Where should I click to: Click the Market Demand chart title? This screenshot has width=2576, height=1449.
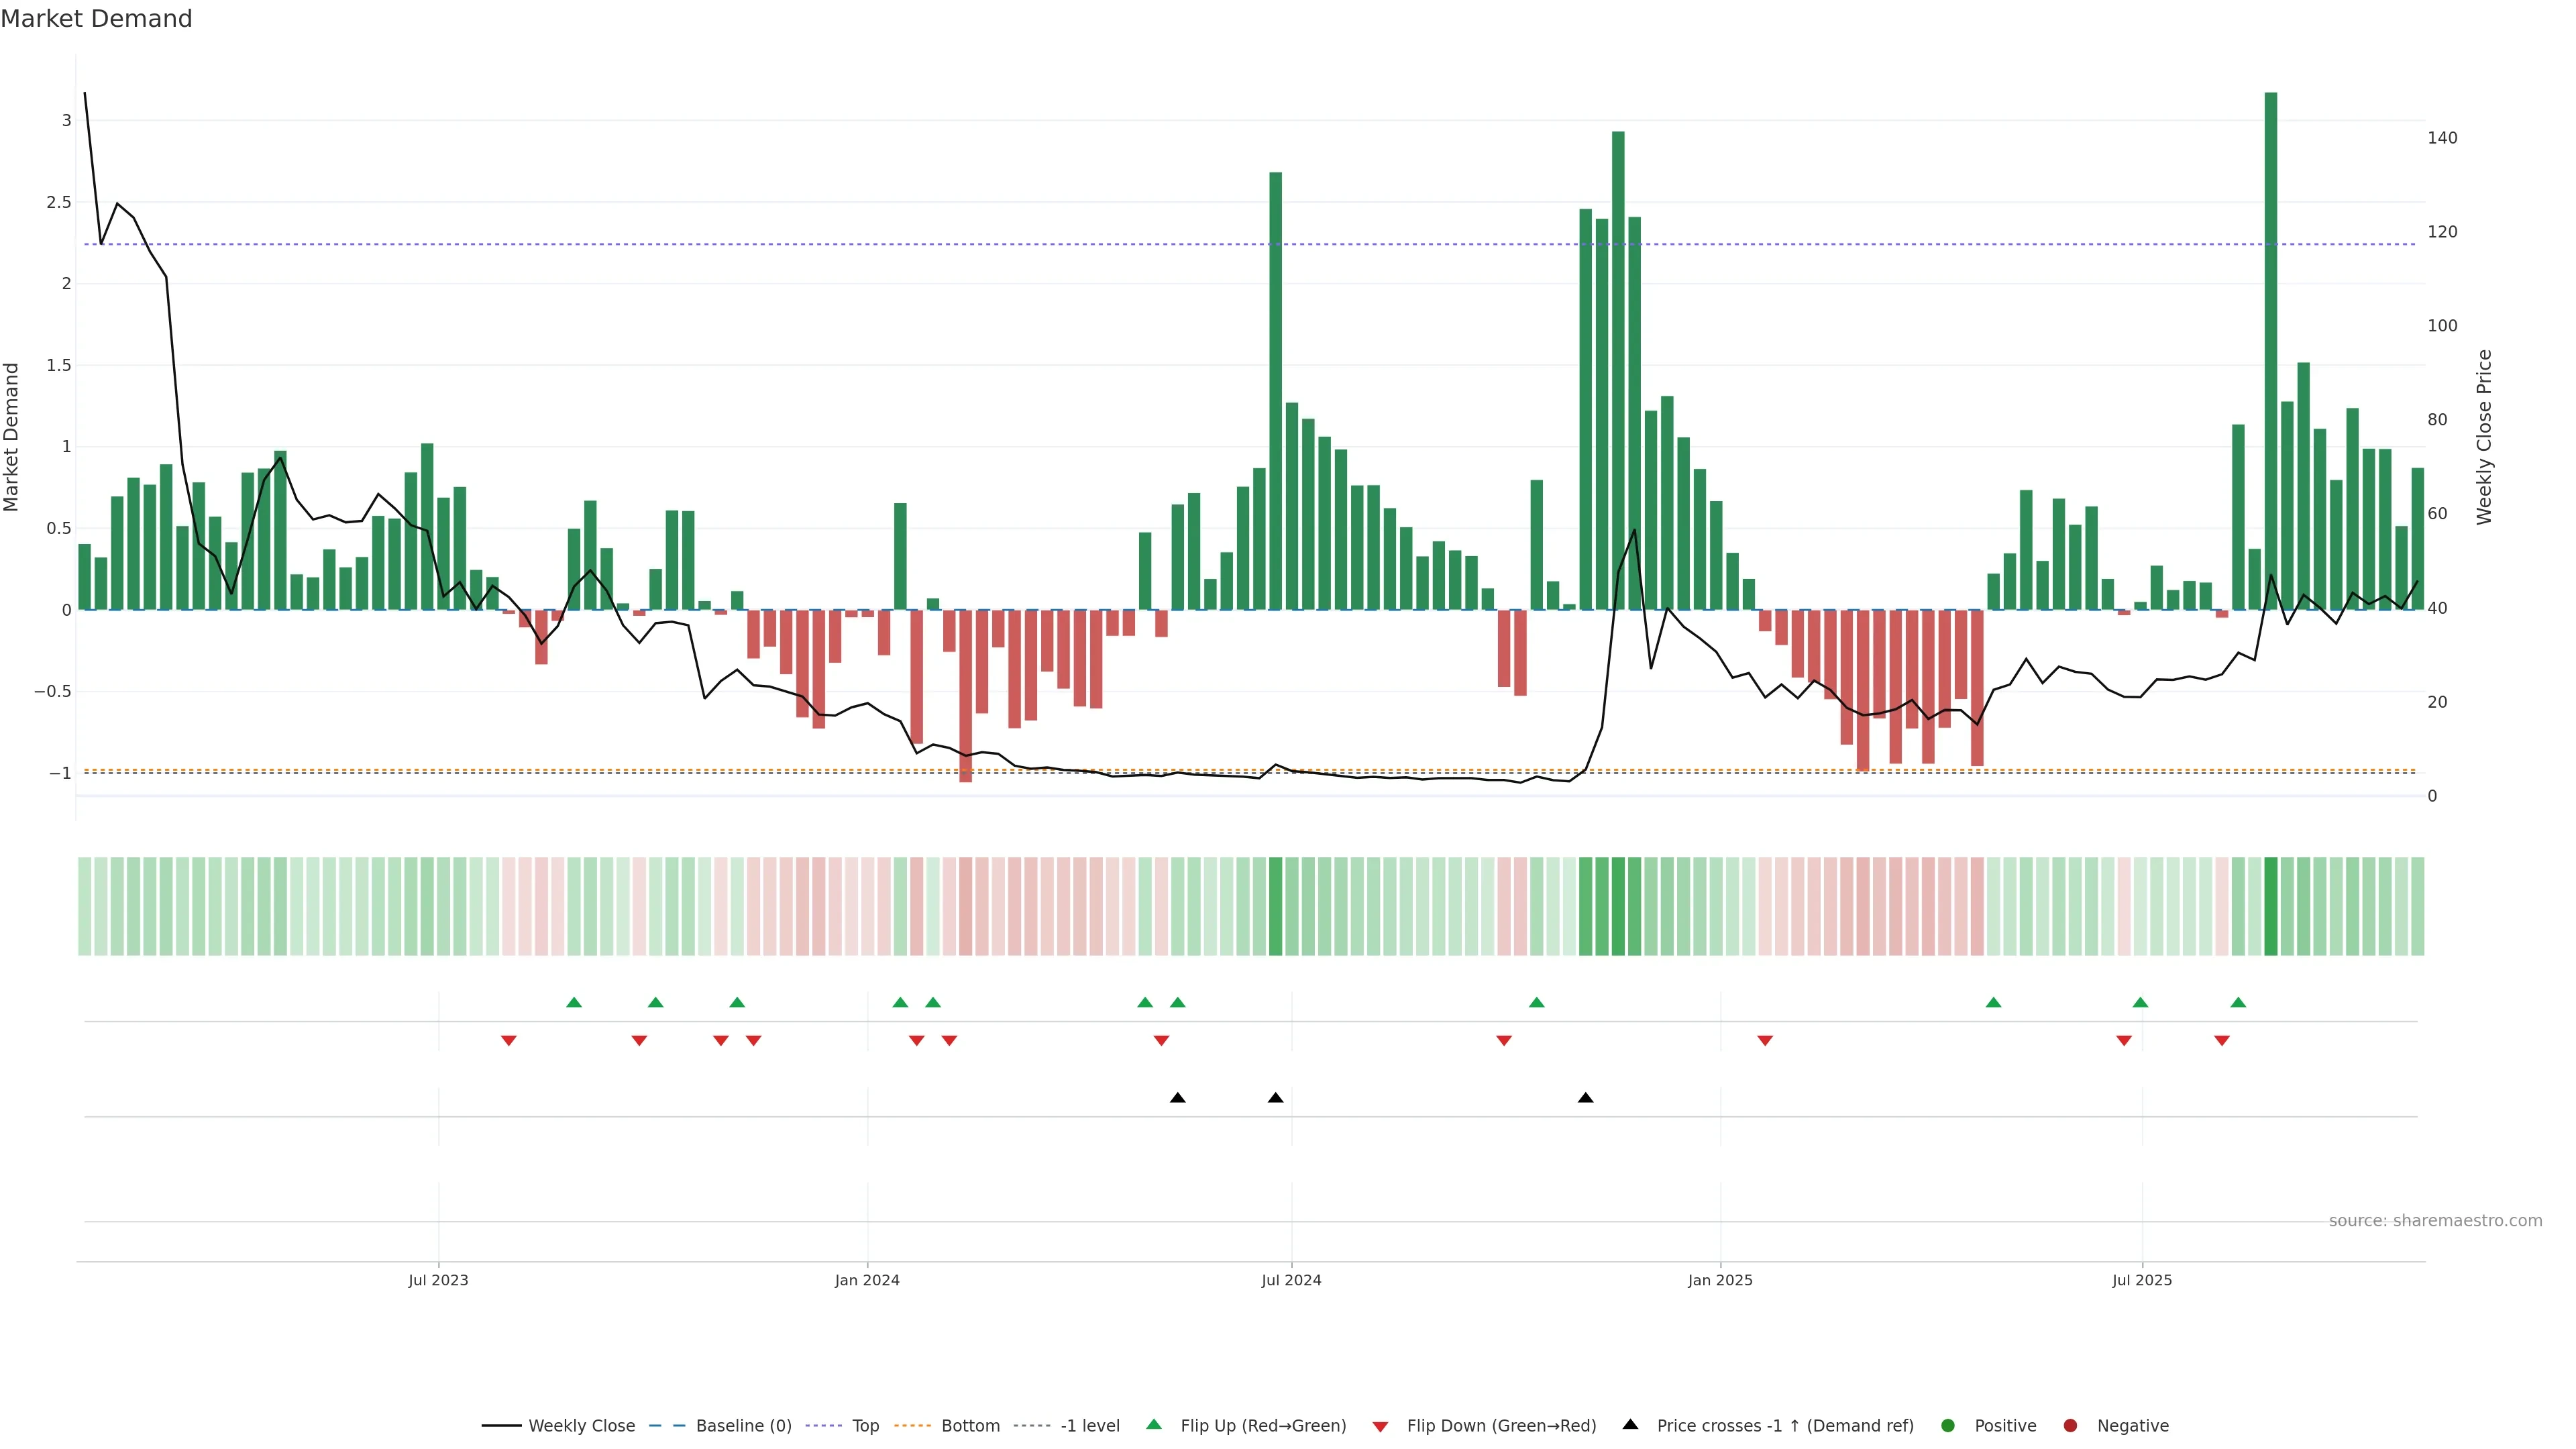coord(96,19)
